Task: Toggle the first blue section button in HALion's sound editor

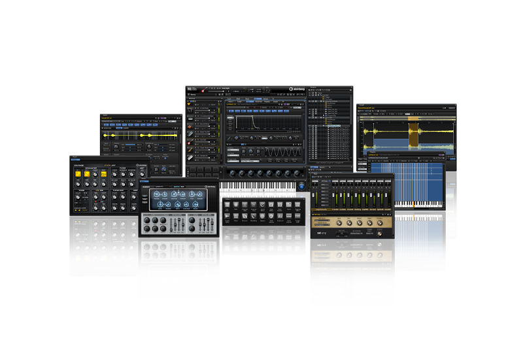Action: pyautogui.click(x=231, y=111)
